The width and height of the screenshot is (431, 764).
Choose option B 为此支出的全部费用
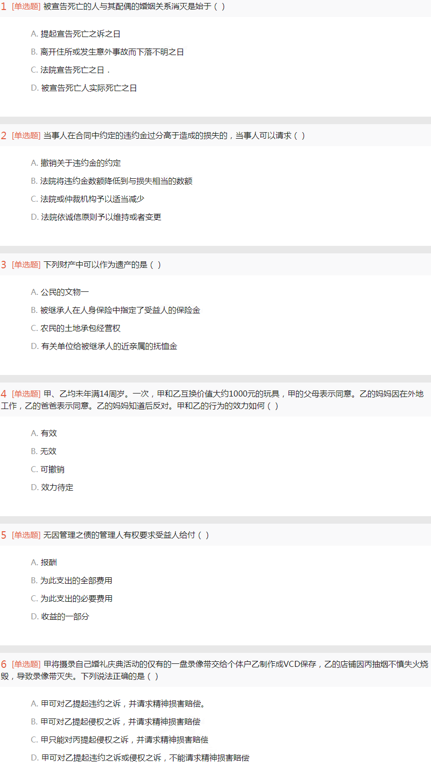point(71,581)
